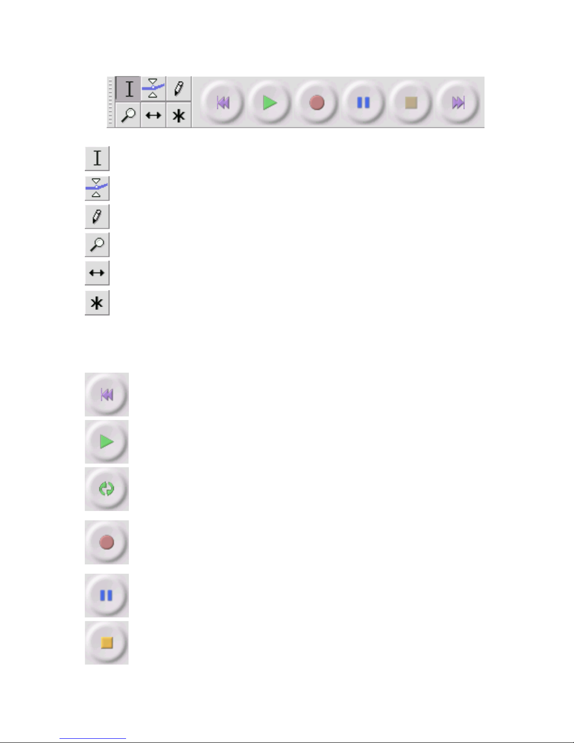
Task: Pick the pencil Draw tool in the toolbar
Action: (x=179, y=89)
